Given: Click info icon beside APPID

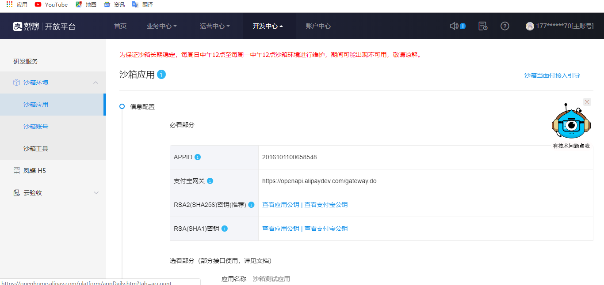Looking at the screenshot, I should click(198, 157).
